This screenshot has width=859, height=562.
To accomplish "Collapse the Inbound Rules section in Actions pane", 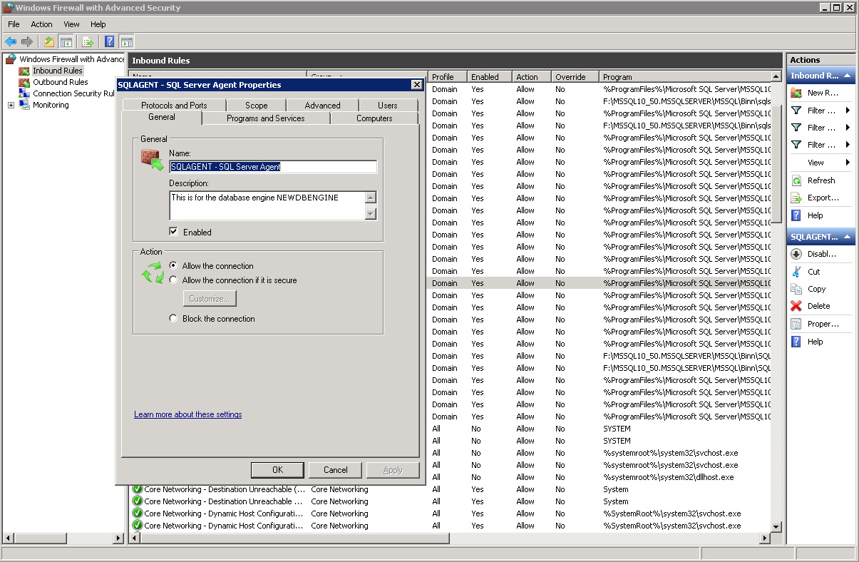I will pos(848,76).
